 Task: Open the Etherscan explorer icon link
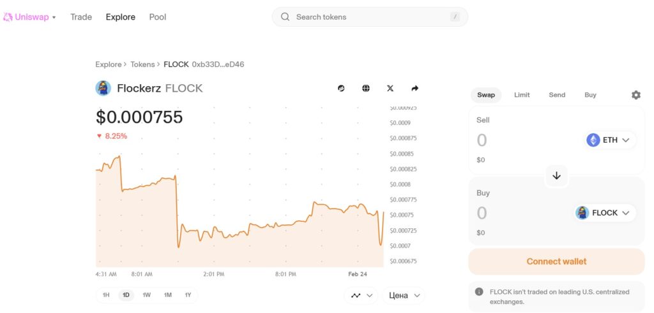point(342,88)
